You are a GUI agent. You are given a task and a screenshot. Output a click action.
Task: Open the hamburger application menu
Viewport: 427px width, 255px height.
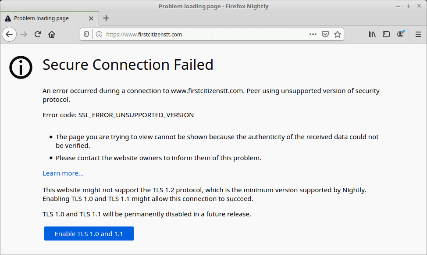pyautogui.click(x=418, y=34)
